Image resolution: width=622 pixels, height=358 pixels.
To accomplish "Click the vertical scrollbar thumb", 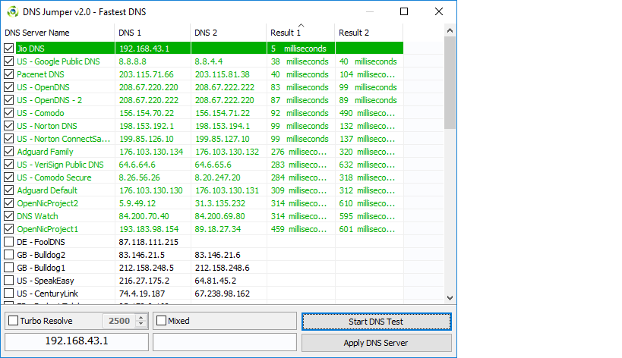I will (450, 83).
